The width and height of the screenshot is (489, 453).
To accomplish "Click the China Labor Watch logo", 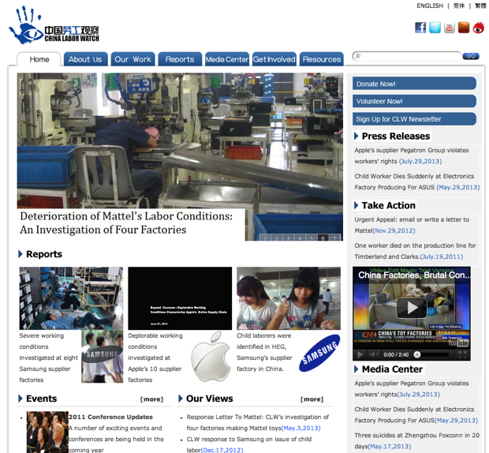I will click(x=54, y=25).
